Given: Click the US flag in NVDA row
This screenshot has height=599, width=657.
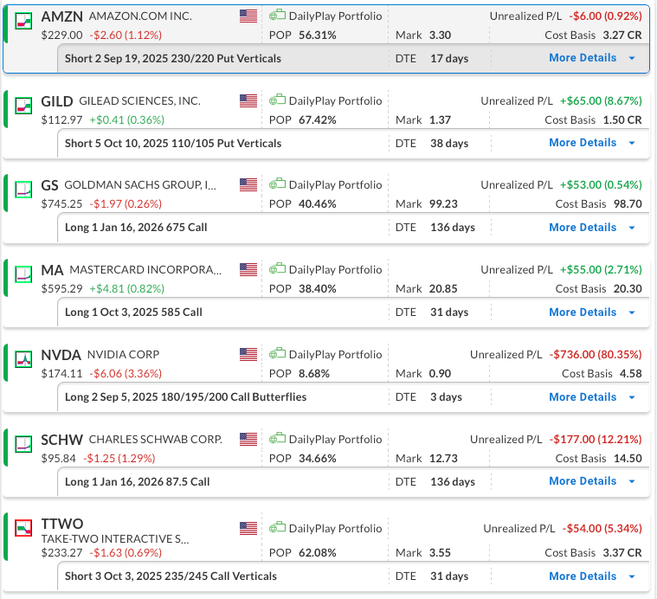Looking at the screenshot, I should [248, 354].
